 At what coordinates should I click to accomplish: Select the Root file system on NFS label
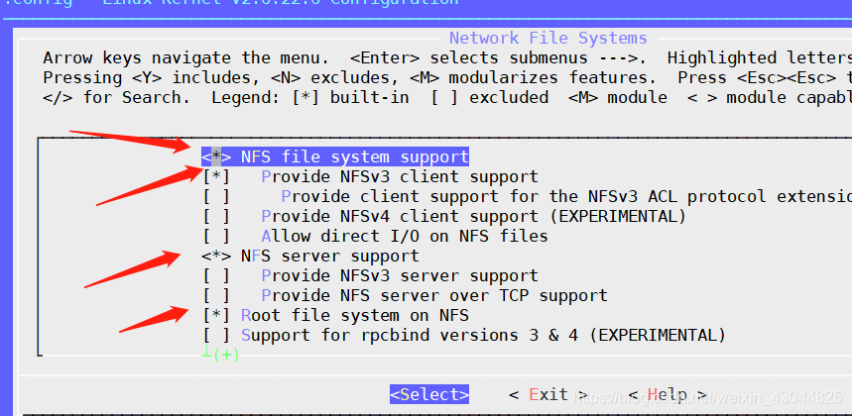(355, 315)
